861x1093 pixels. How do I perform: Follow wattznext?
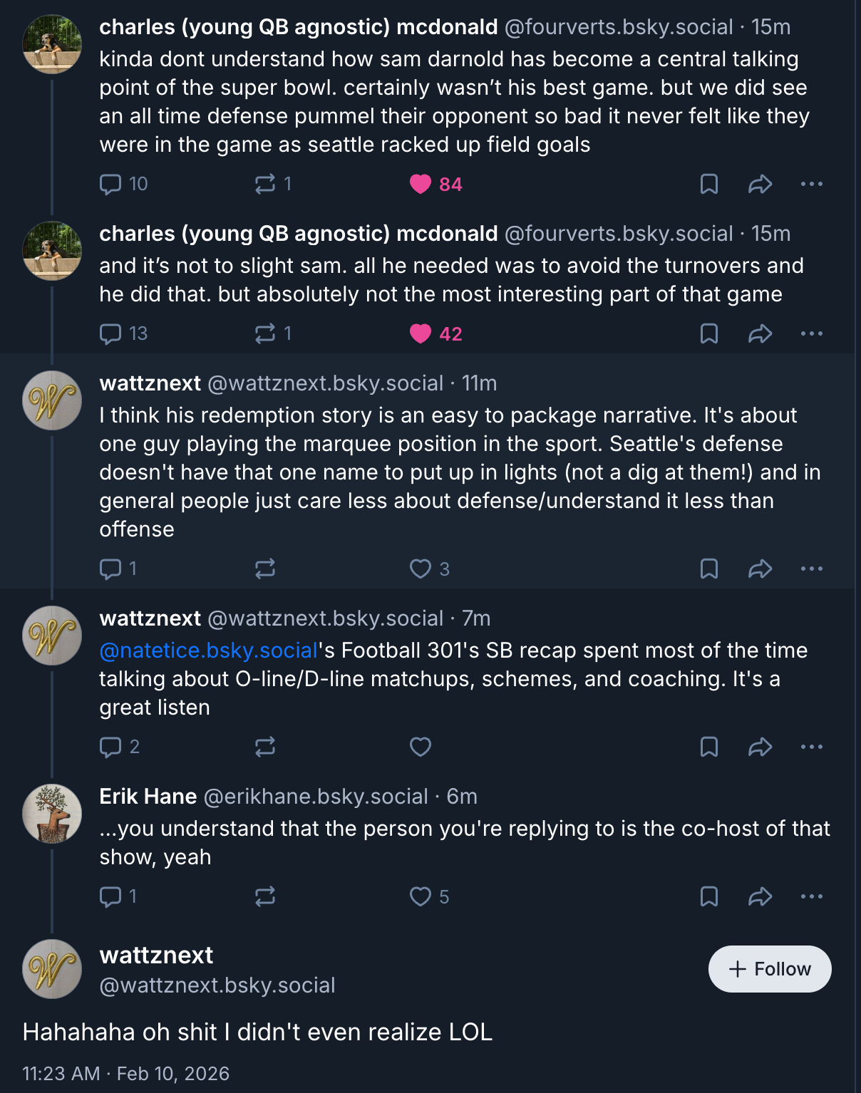pos(769,969)
